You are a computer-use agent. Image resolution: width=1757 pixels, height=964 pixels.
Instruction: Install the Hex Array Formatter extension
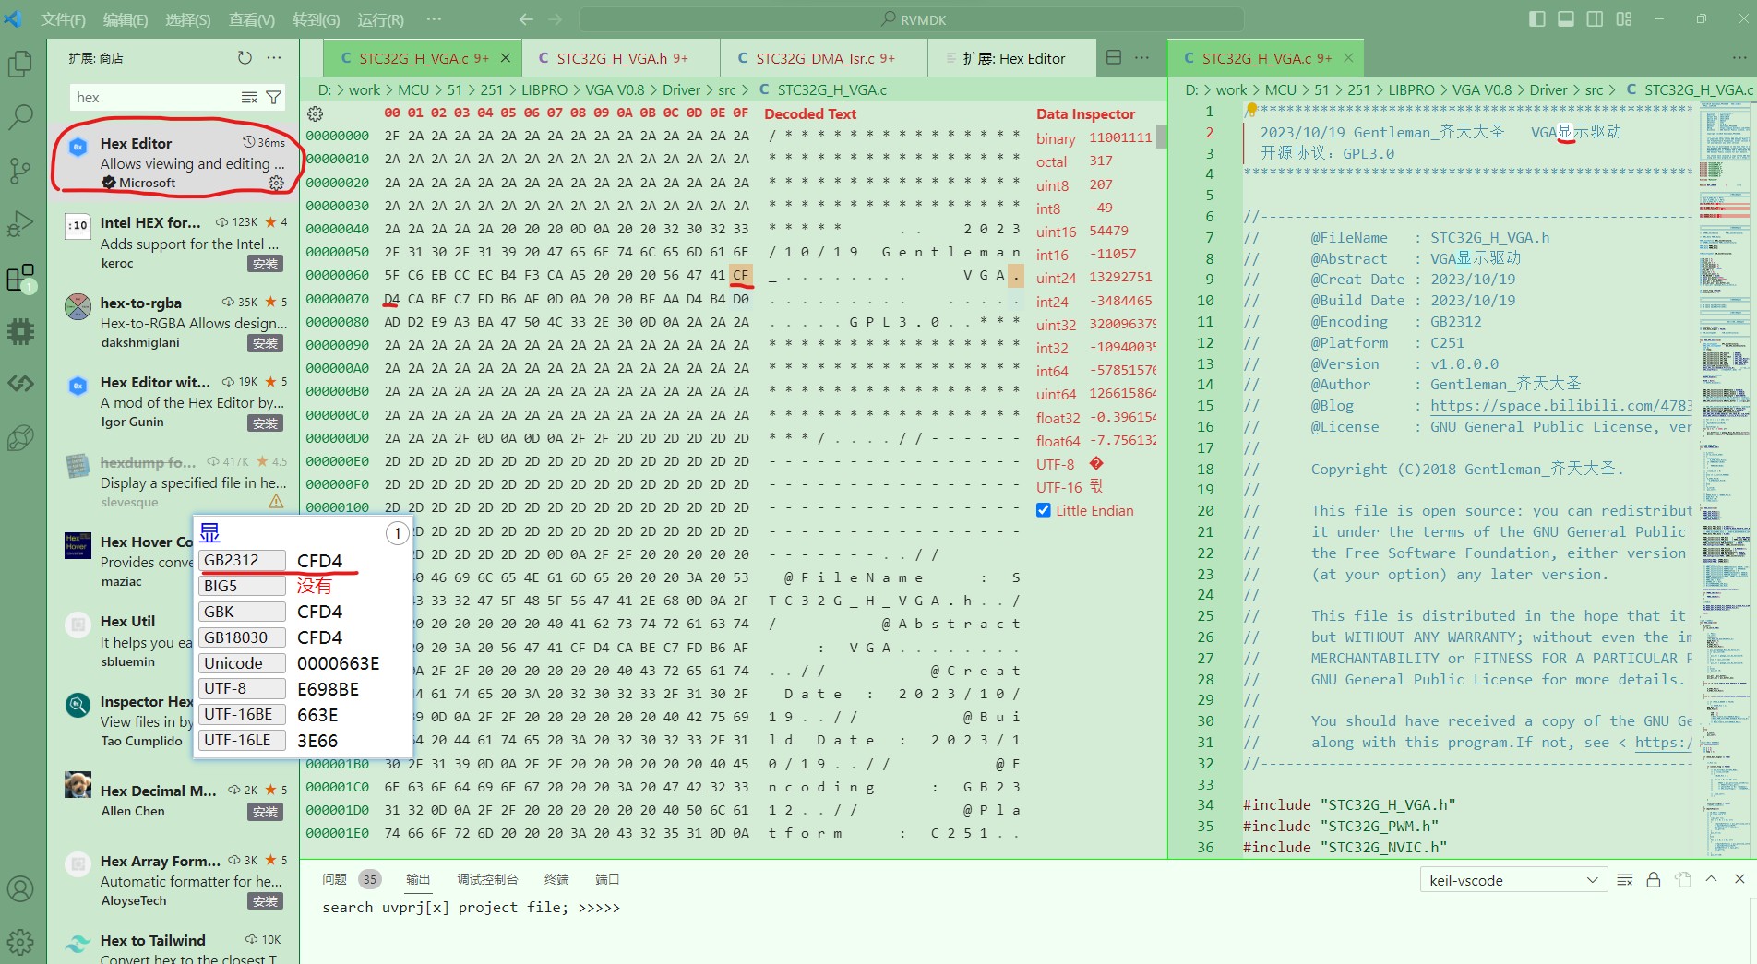tap(266, 901)
